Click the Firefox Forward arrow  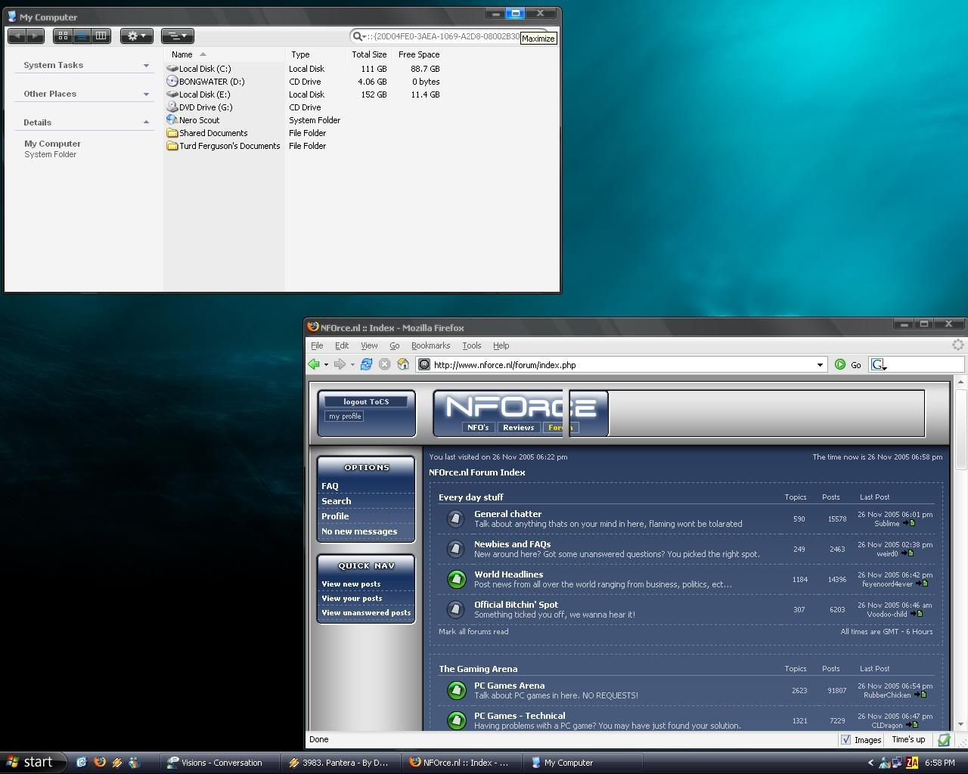[340, 364]
